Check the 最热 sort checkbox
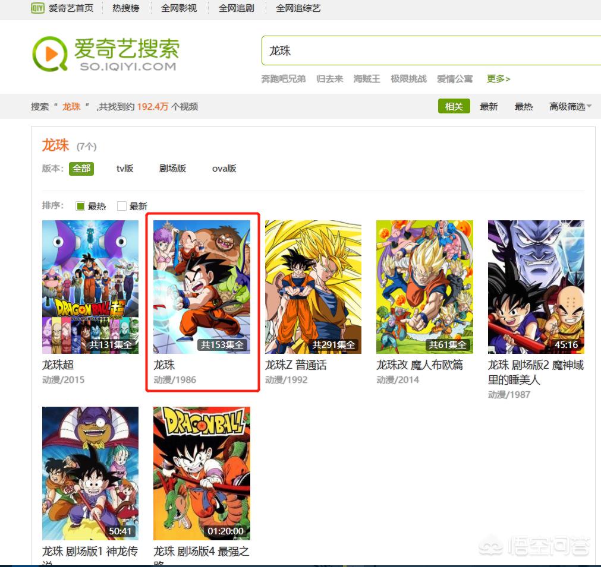This screenshot has width=601, height=567. pyautogui.click(x=80, y=207)
